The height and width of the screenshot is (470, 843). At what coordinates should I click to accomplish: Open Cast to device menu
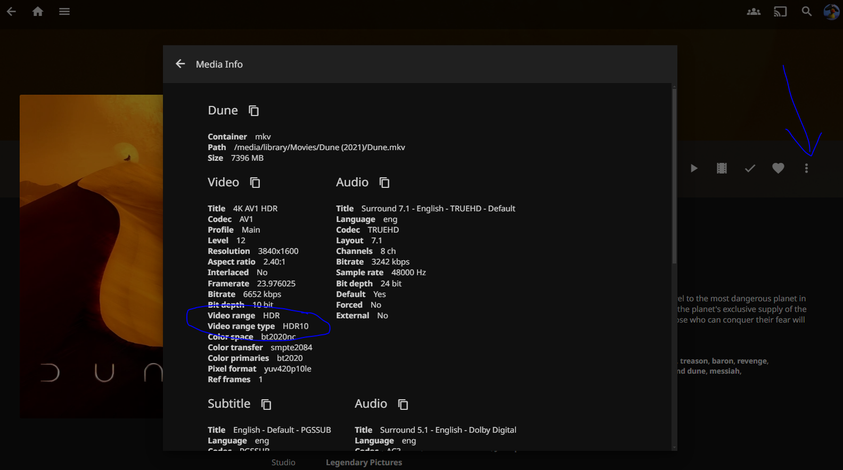coord(780,11)
